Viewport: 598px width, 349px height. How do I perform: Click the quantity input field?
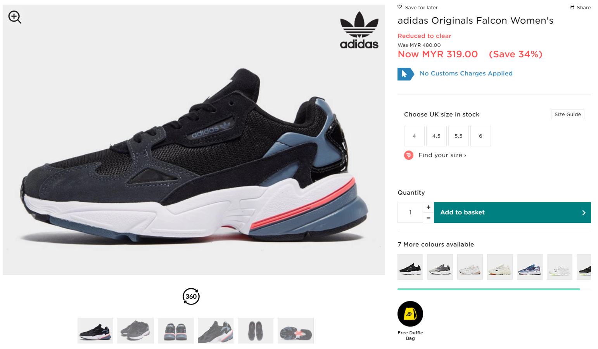tap(410, 212)
